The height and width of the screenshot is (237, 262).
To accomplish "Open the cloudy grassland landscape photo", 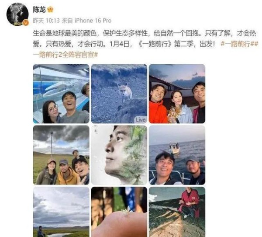I will click(61, 212).
